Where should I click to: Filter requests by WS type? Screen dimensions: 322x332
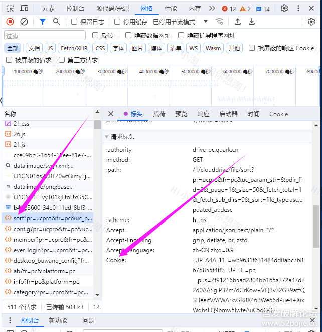point(194,48)
